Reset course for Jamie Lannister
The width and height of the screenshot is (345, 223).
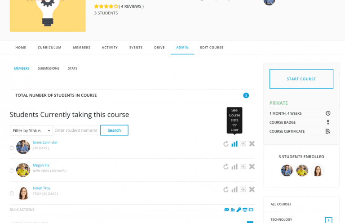(226, 144)
